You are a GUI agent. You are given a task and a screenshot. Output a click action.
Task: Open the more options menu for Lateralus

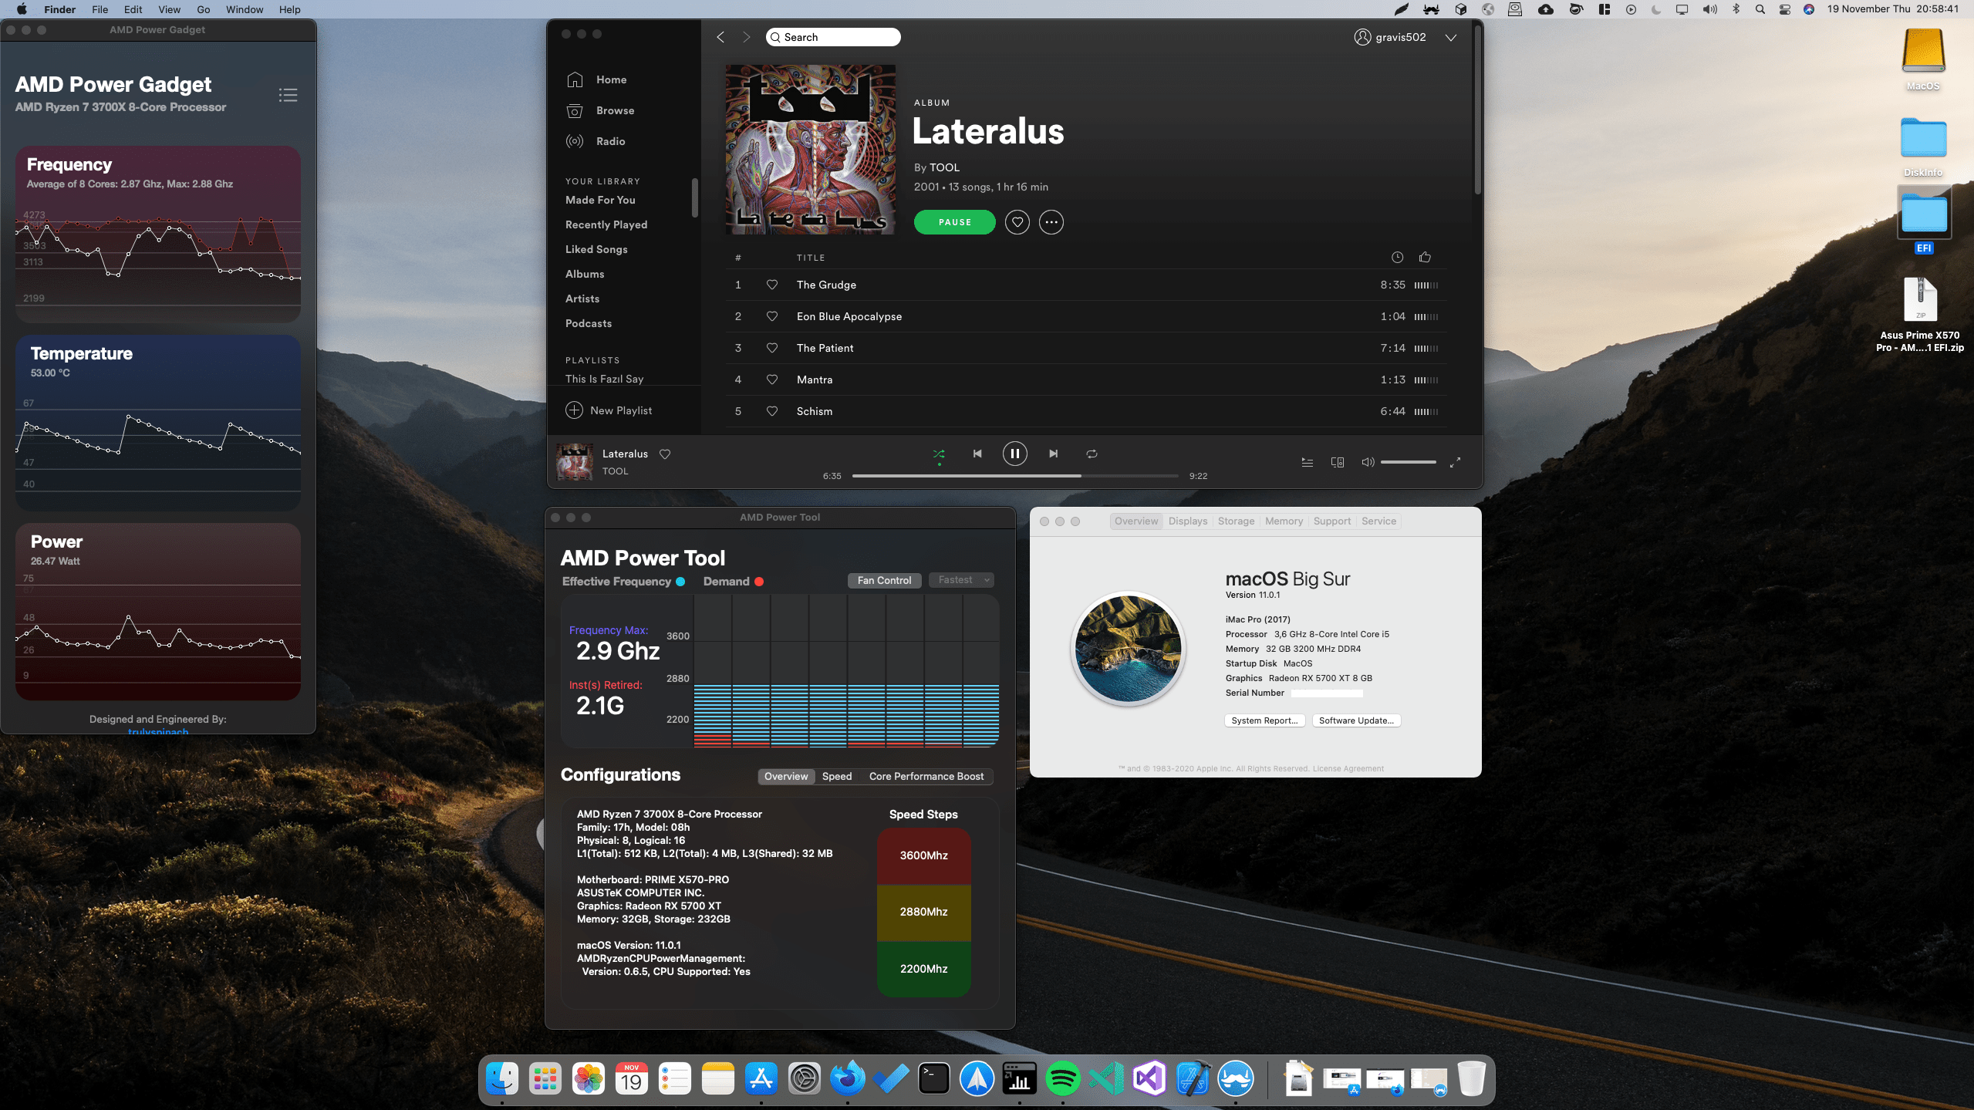click(x=1051, y=222)
